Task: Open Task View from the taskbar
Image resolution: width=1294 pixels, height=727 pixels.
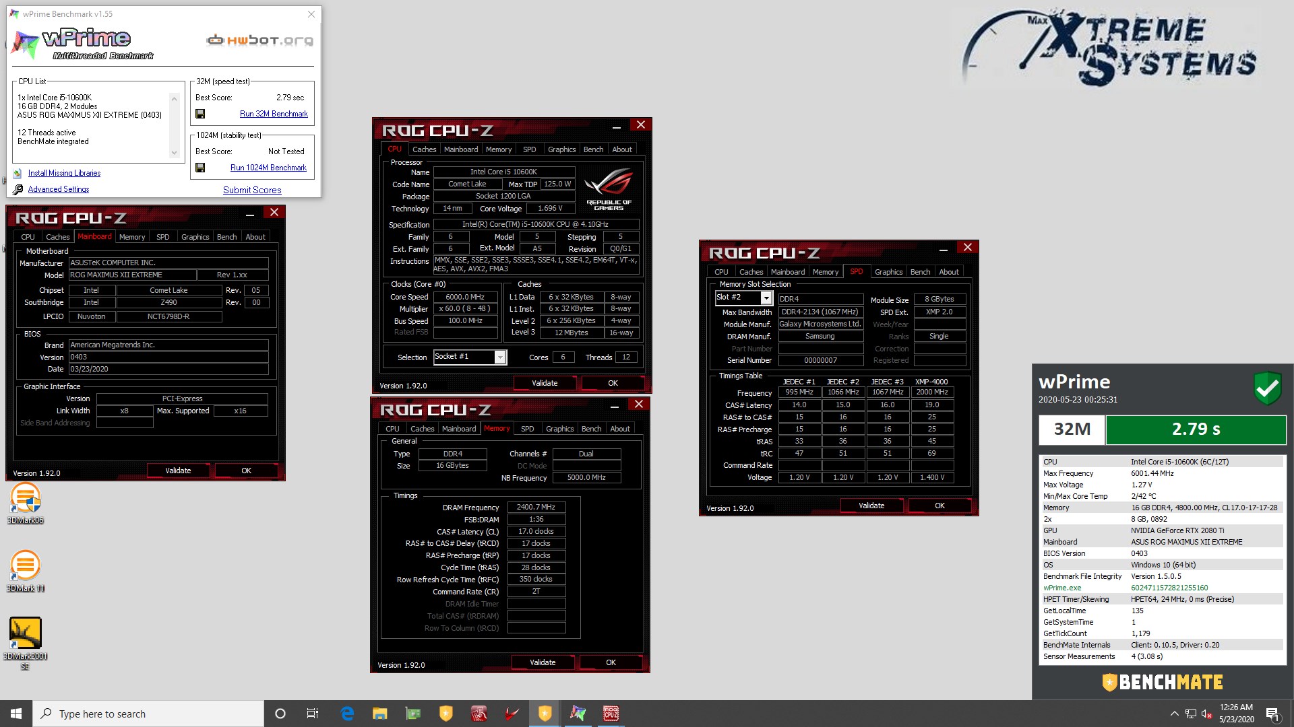Action: [313, 714]
